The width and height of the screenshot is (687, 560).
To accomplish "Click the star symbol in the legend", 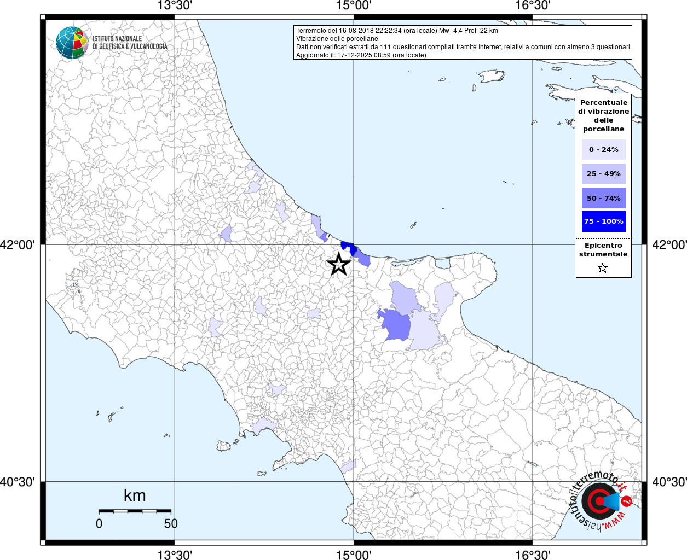I will coord(603,268).
